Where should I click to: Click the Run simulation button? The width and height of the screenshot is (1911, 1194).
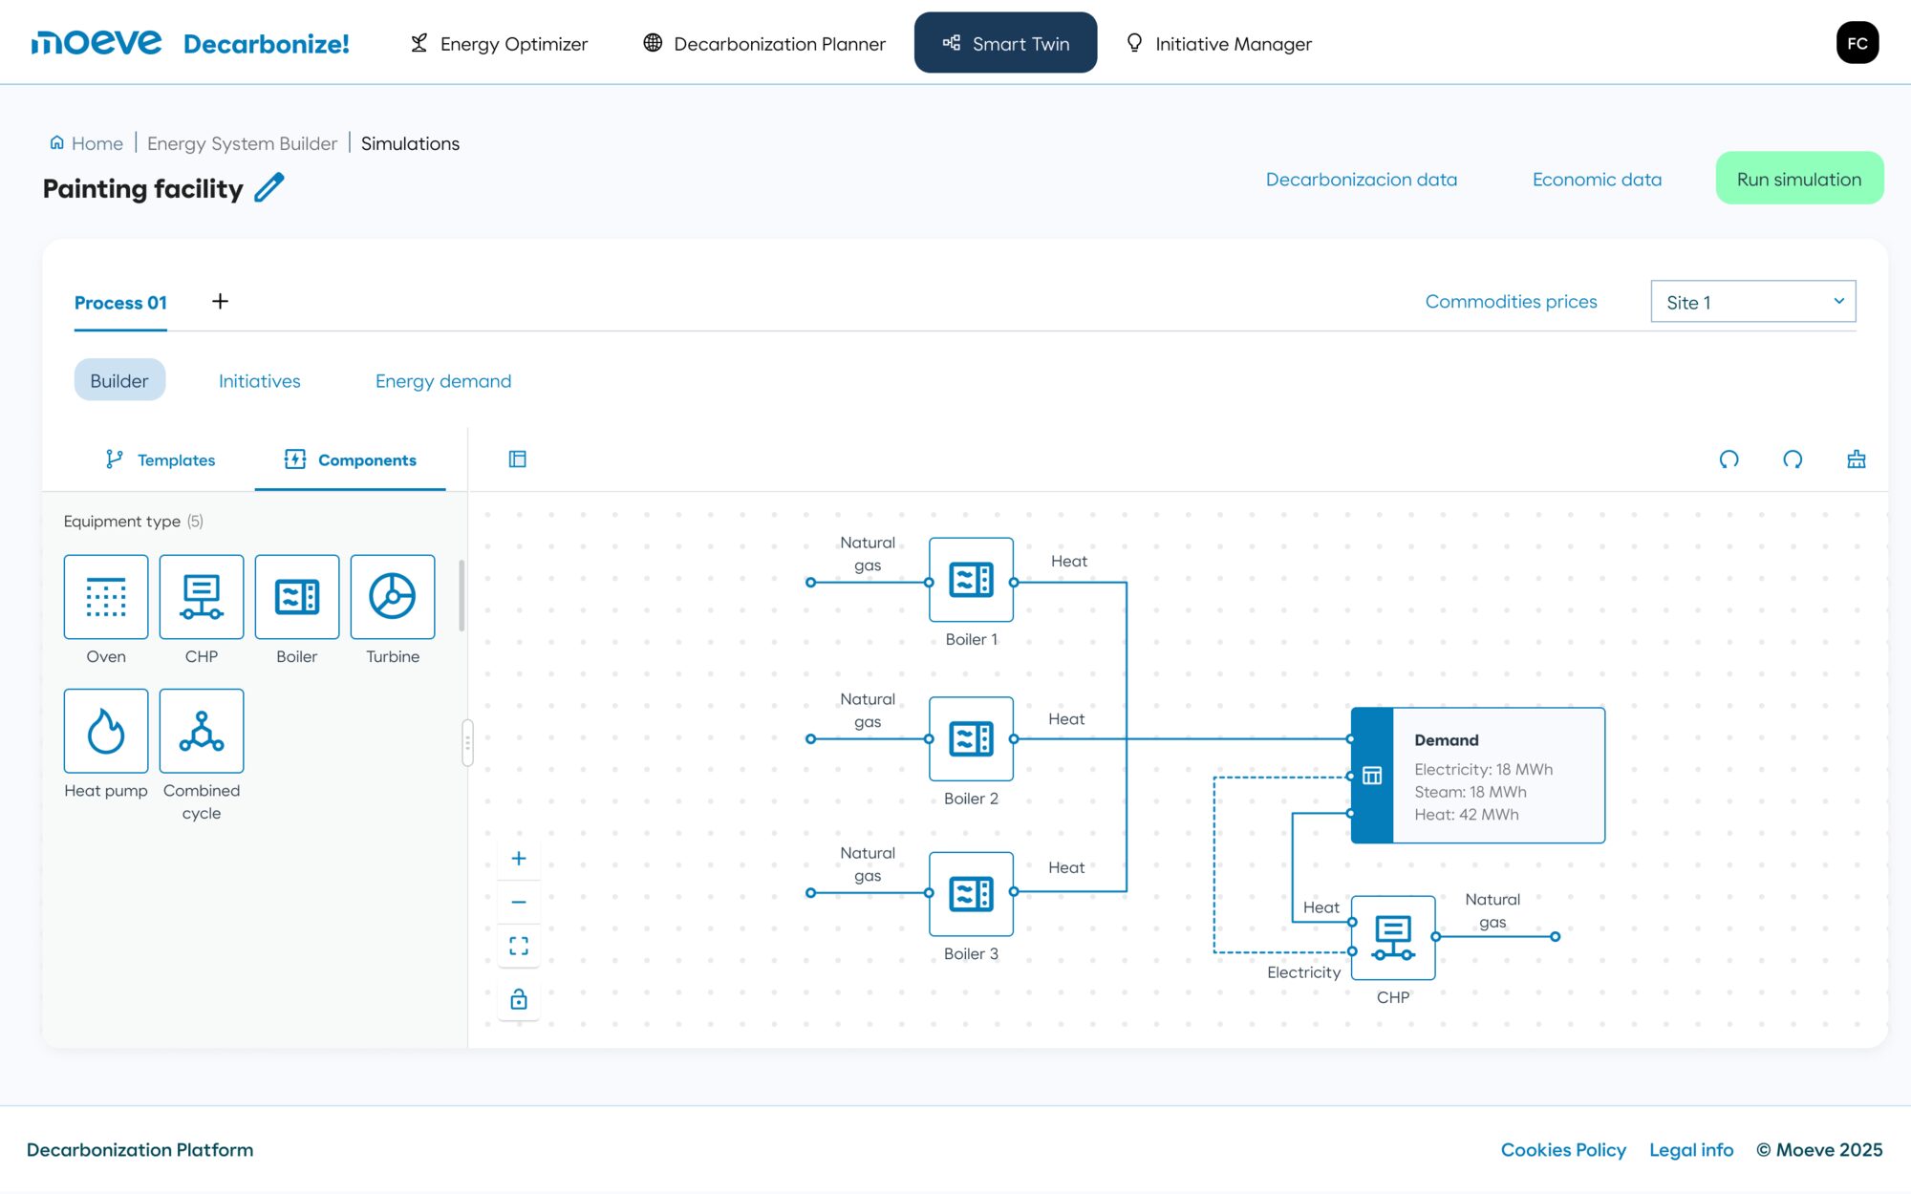[x=1799, y=179]
